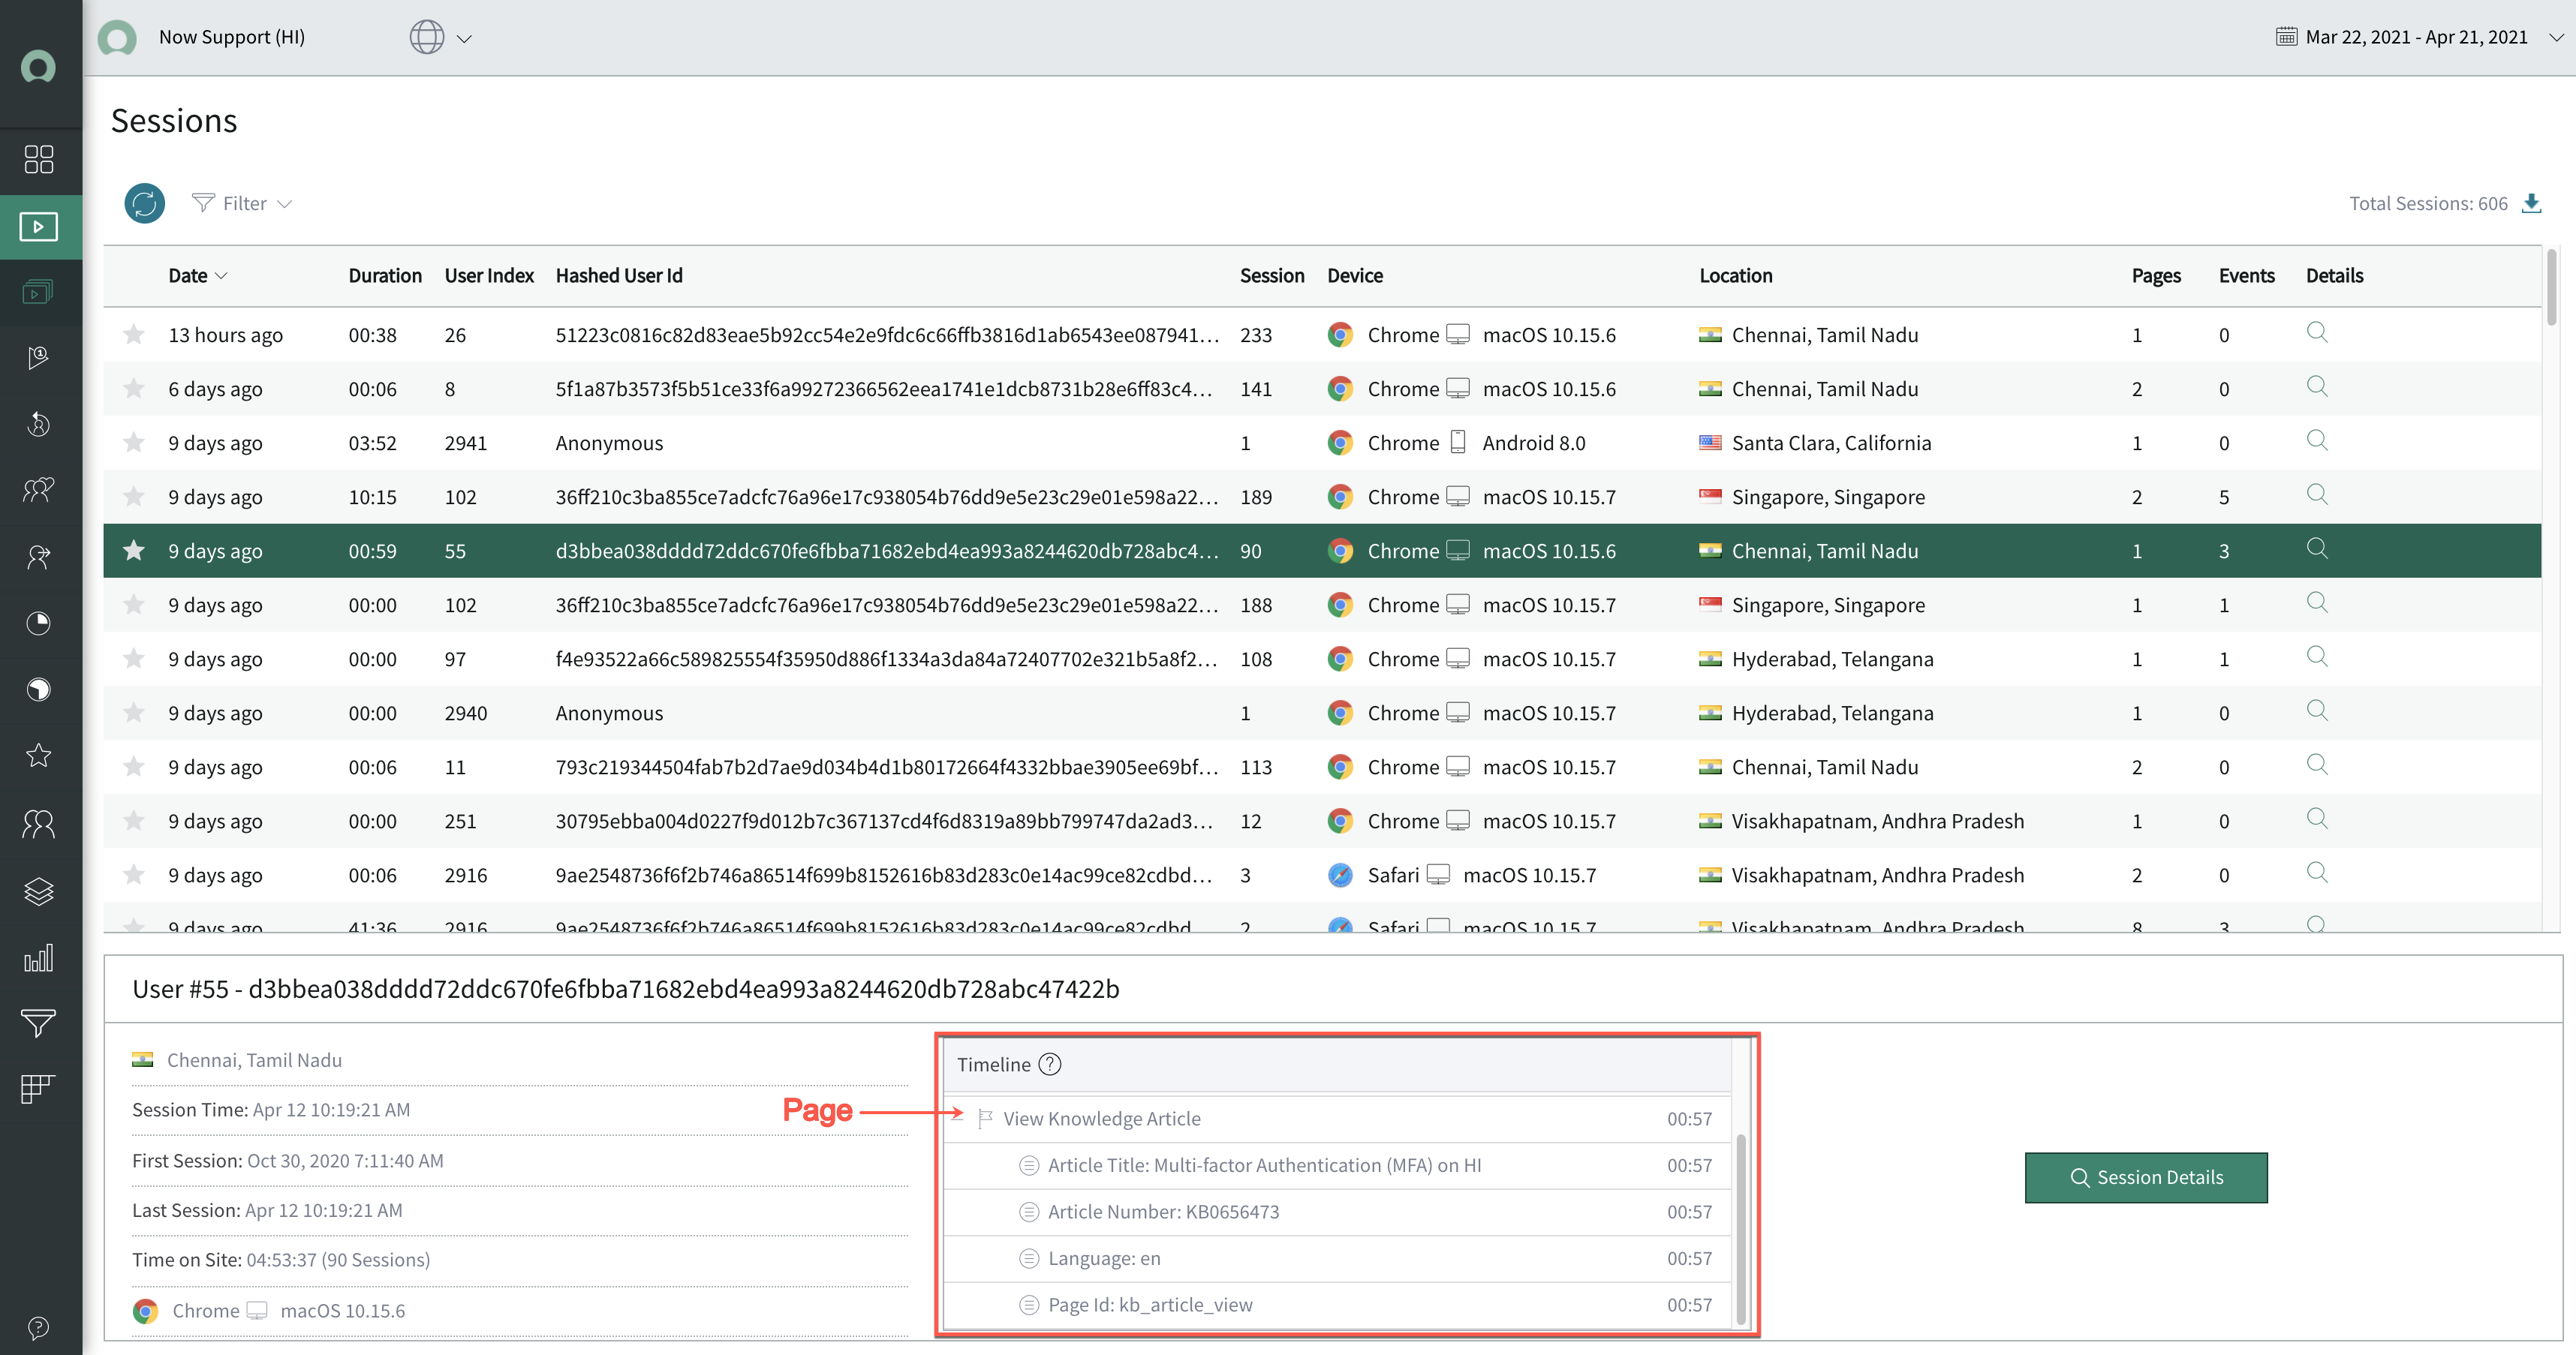Select the Language: en timeline row
This screenshot has height=1355, width=2576.
1337,1259
